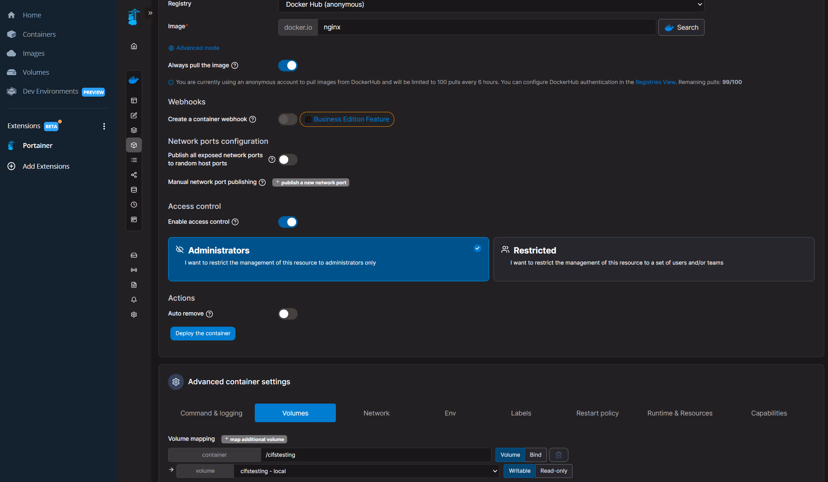Open Command & logging tab

(x=211, y=413)
